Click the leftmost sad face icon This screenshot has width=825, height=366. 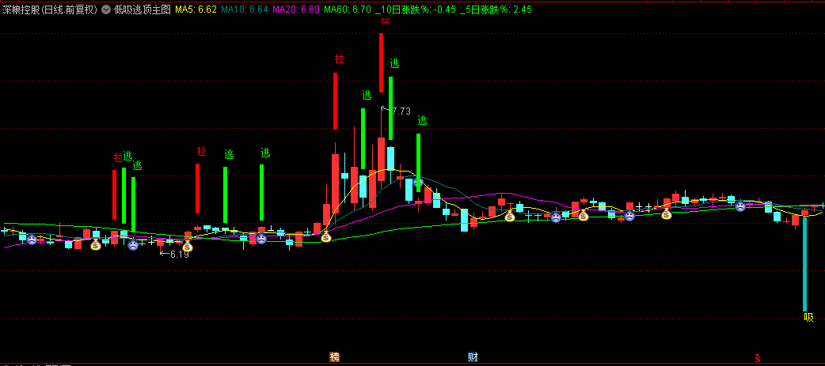click(32, 240)
